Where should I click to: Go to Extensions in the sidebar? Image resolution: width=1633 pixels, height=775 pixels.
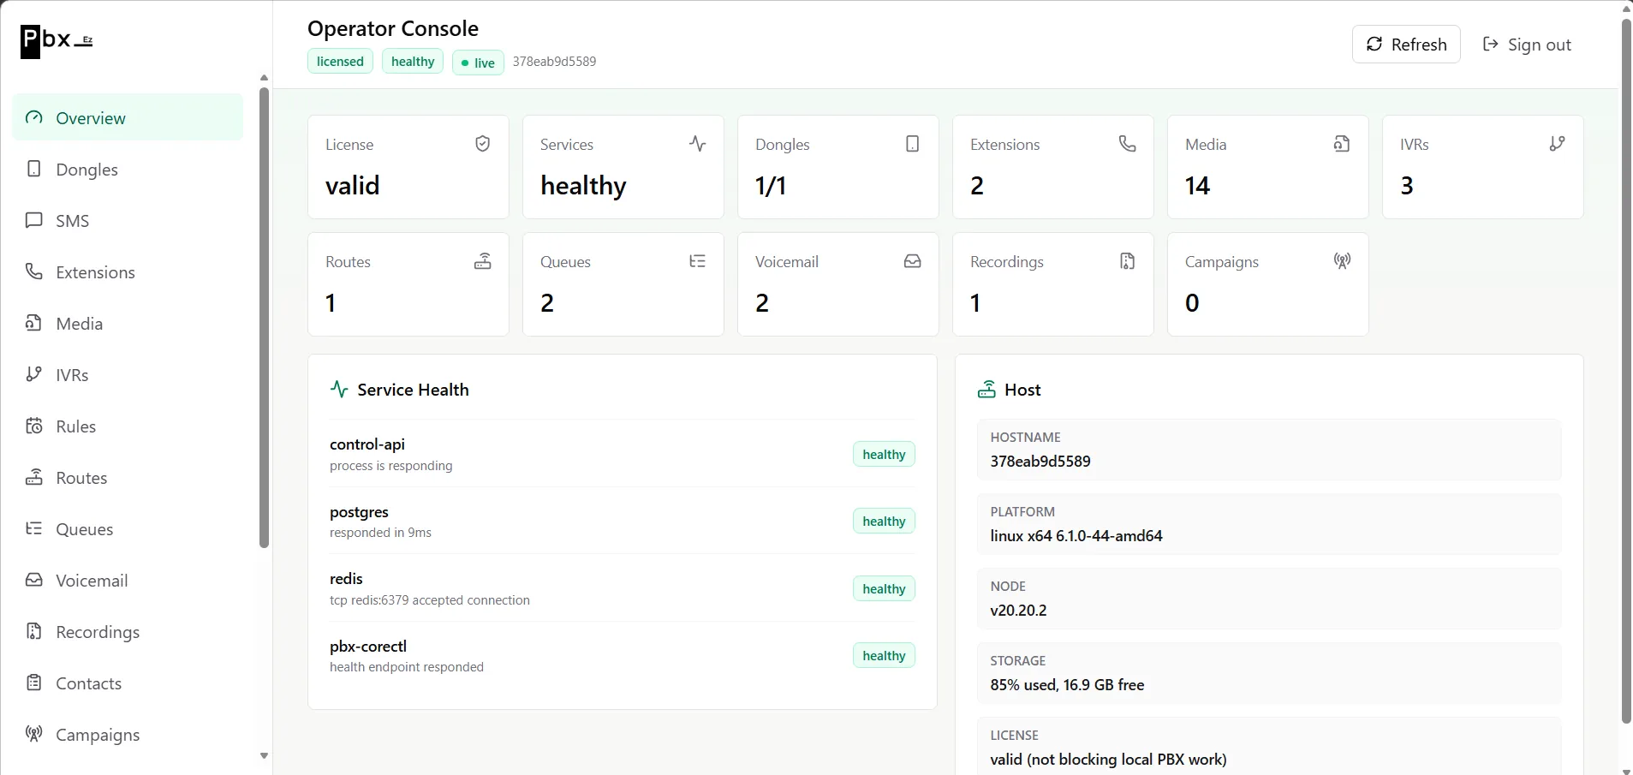[128, 271]
